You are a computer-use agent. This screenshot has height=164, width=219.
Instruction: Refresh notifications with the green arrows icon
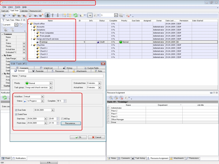pyautogui.click(x=5, y=98)
